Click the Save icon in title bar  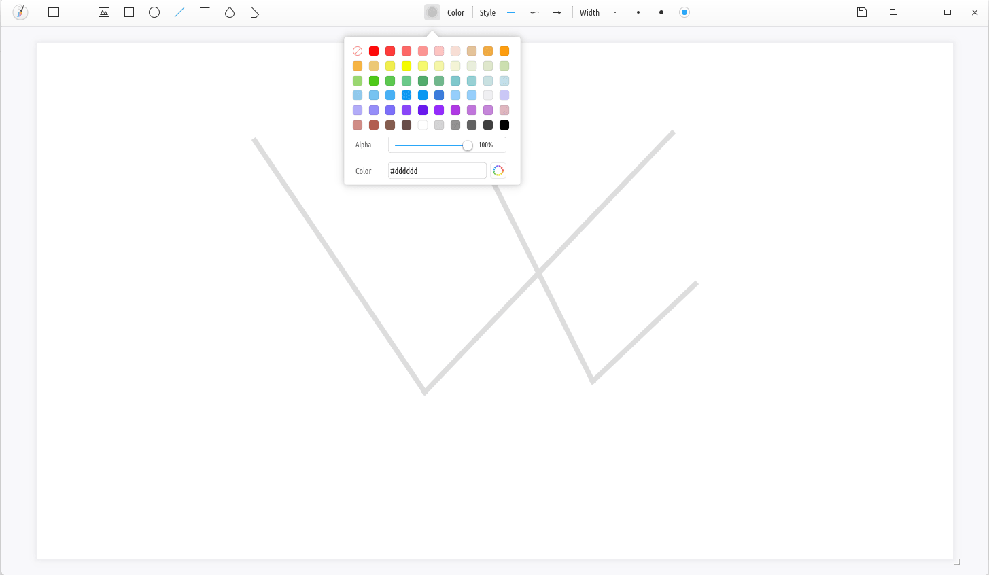[x=862, y=12]
